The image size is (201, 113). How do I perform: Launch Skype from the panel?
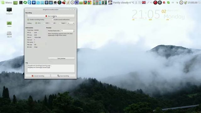pyautogui.click(x=38, y=3)
